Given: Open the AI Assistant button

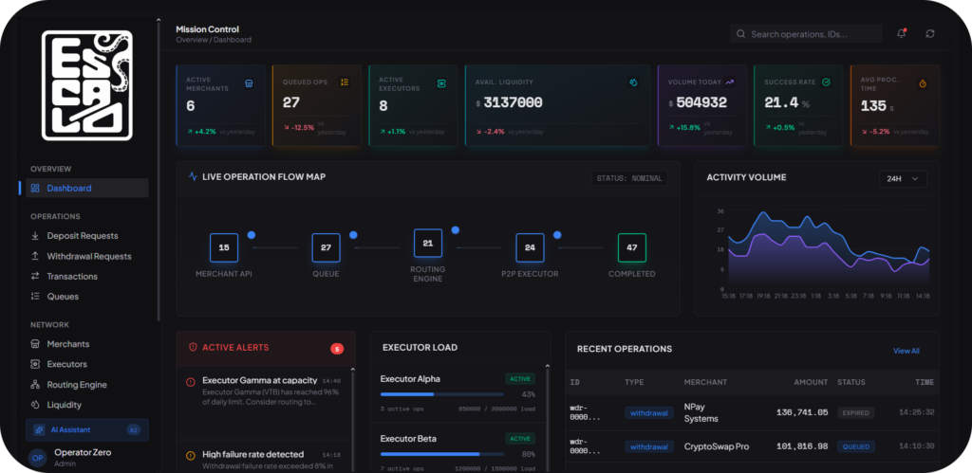Looking at the screenshot, I should 86,429.
